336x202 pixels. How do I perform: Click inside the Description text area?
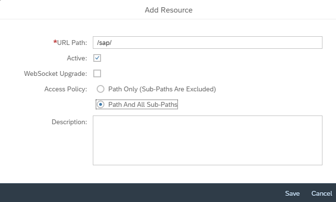tap(207, 140)
